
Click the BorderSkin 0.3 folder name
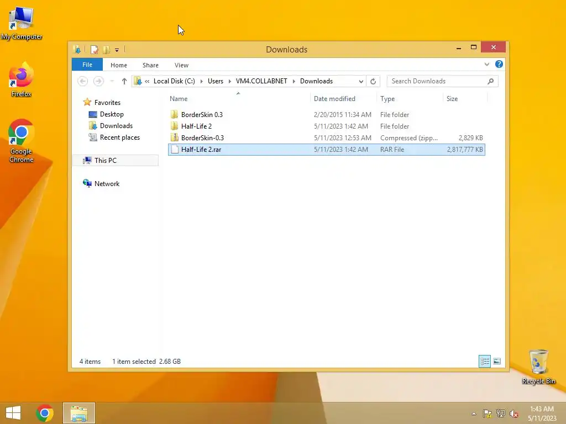(202, 115)
